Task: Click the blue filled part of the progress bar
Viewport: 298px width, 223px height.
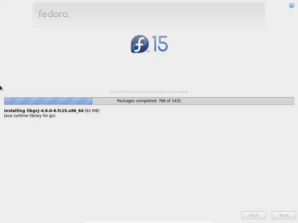Action: pyautogui.click(x=48, y=101)
